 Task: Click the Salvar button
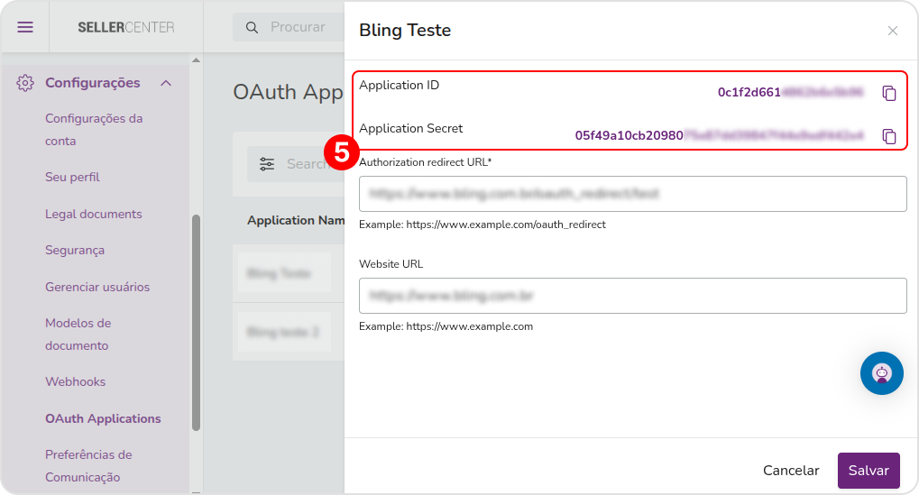coord(868,471)
